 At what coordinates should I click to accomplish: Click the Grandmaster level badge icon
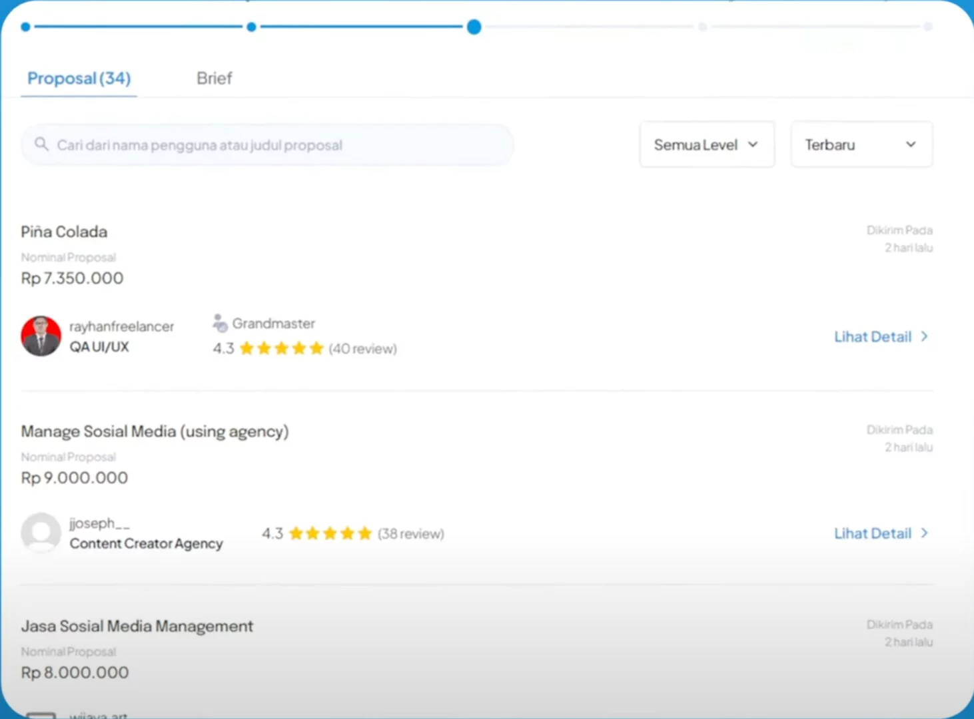click(220, 324)
